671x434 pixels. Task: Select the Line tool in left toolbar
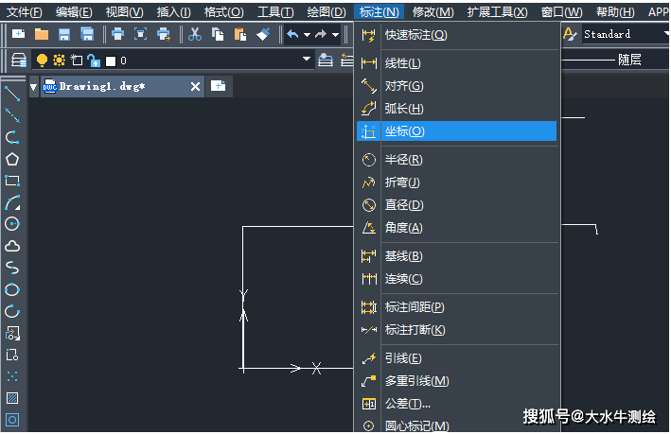coord(12,94)
